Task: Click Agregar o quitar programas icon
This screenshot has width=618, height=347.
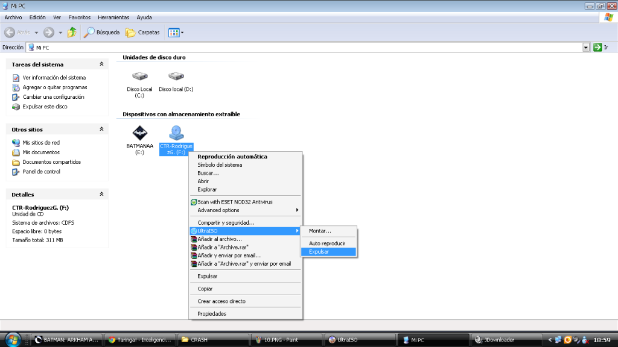Action: tap(16, 87)
